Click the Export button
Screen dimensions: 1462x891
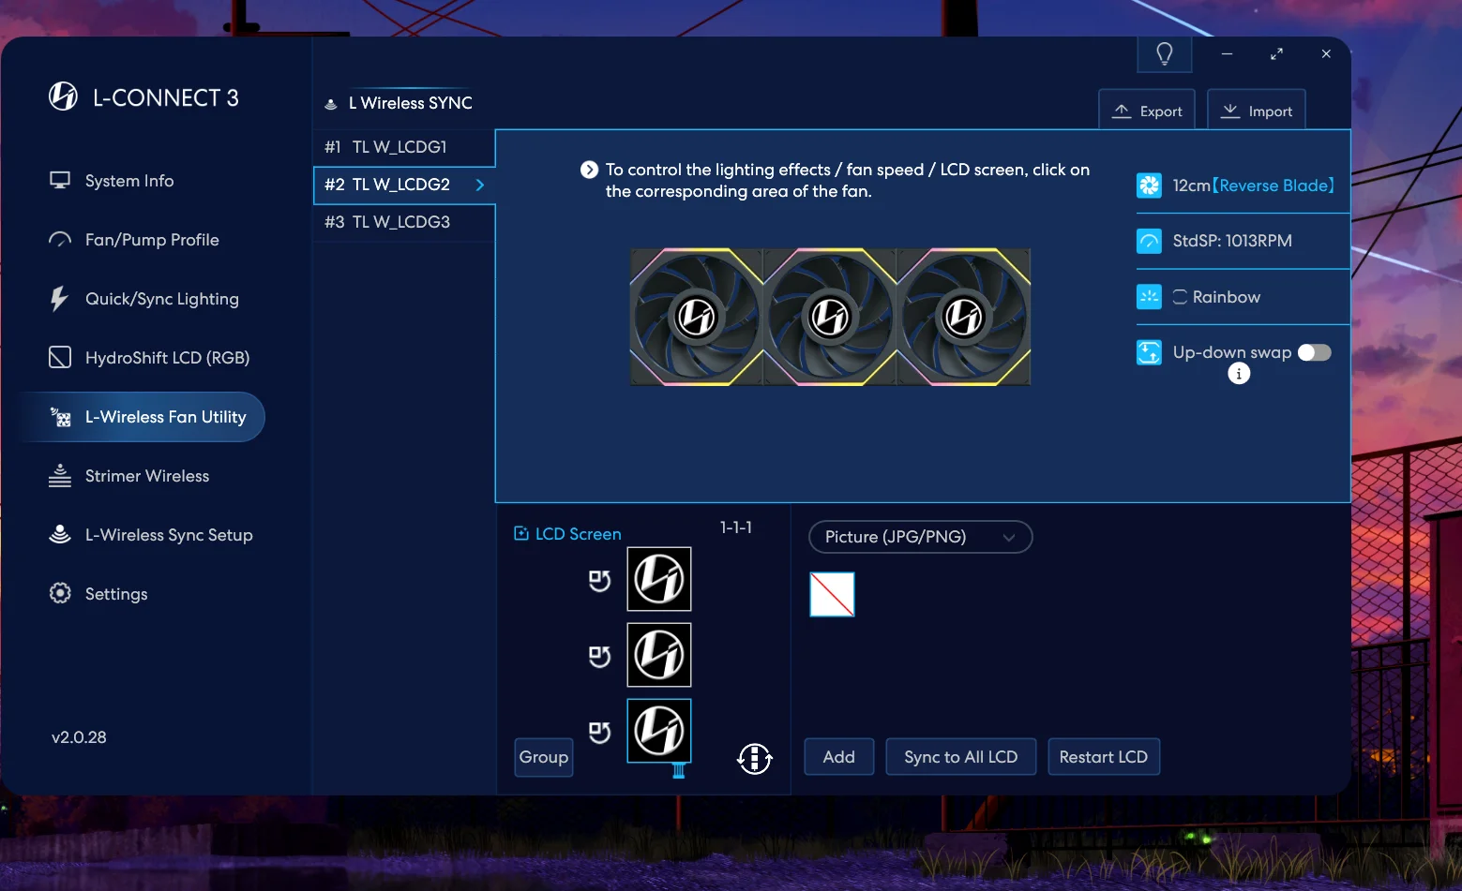click(1147, 111)
